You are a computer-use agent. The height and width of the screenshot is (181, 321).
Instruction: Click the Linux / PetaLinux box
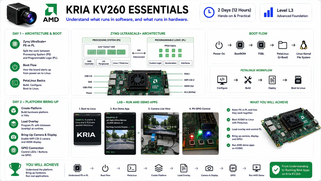point(121,63)
